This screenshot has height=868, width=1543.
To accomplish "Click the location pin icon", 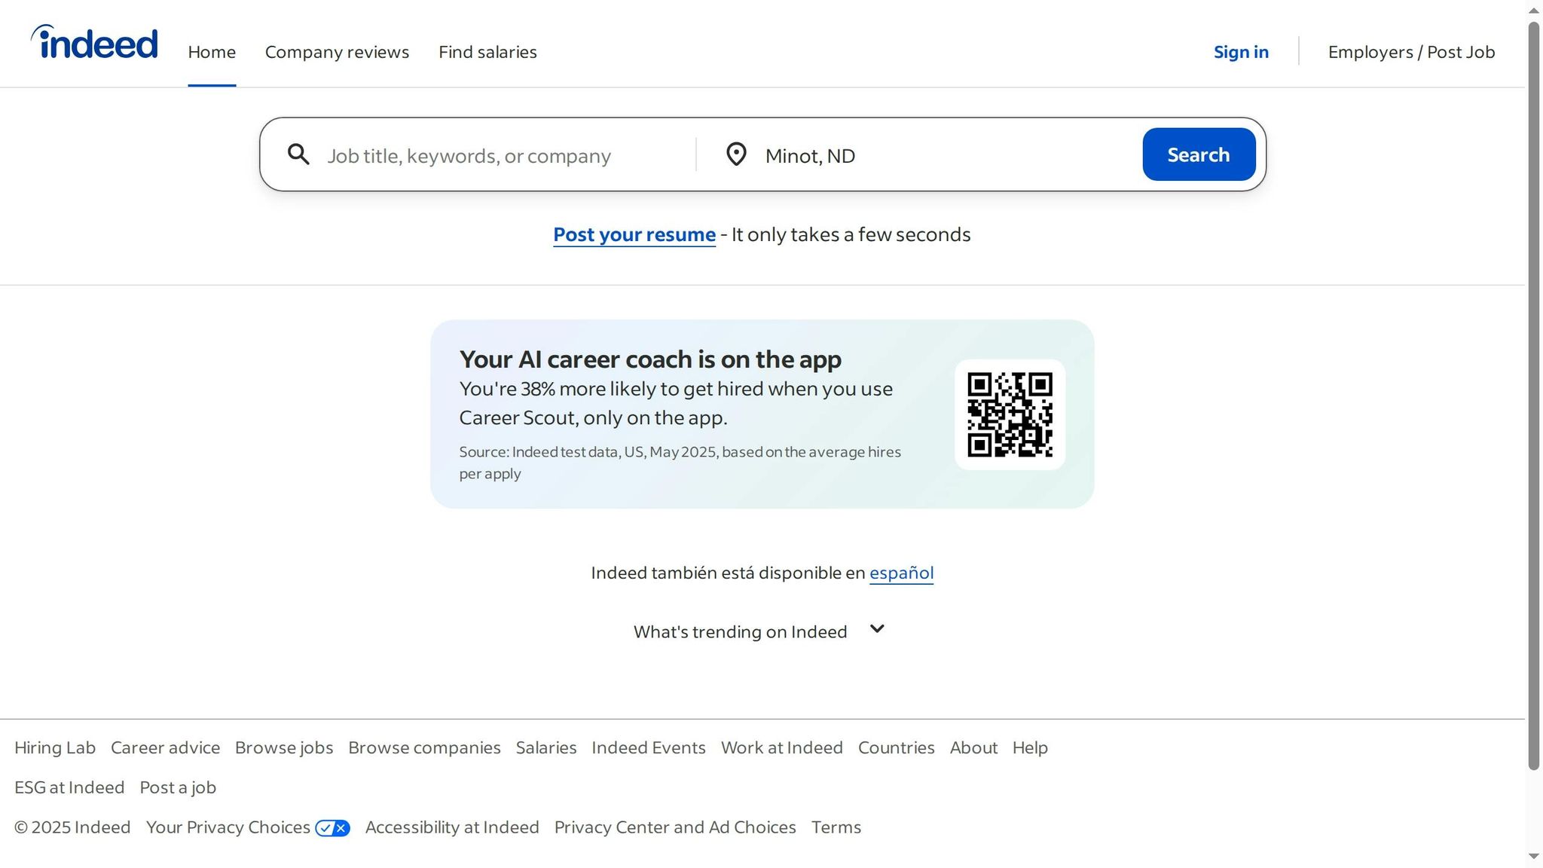I will pos(735,154).
